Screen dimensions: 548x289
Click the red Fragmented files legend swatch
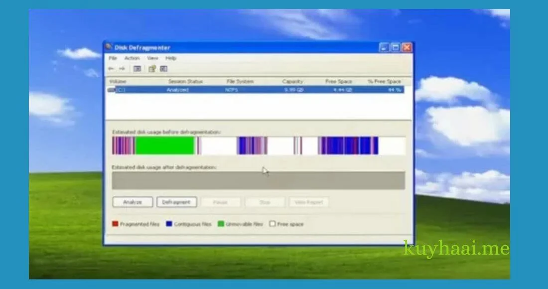tap(115, 224)
